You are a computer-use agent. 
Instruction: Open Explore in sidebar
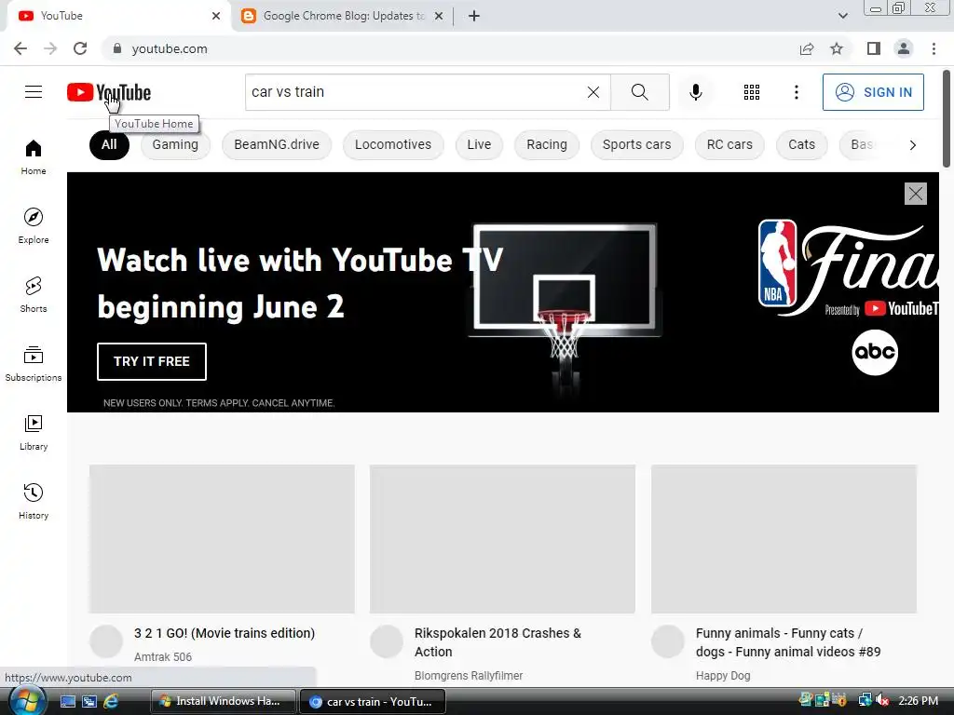(x=34, y=226)
